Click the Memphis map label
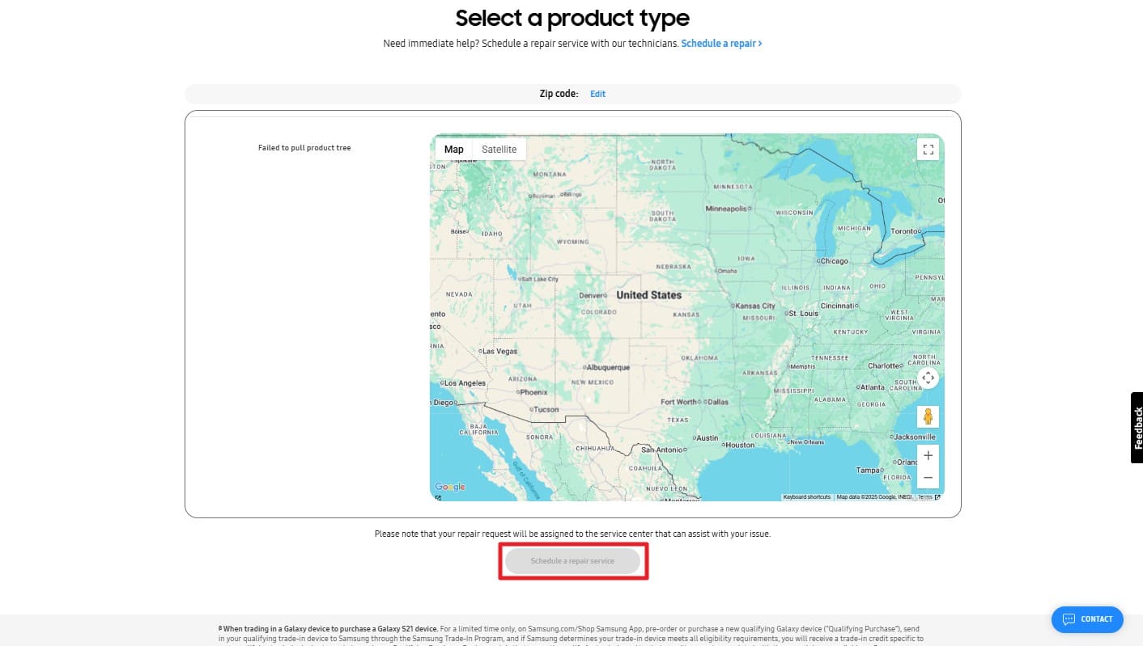 pyautogui.click(x=801, y=366)
